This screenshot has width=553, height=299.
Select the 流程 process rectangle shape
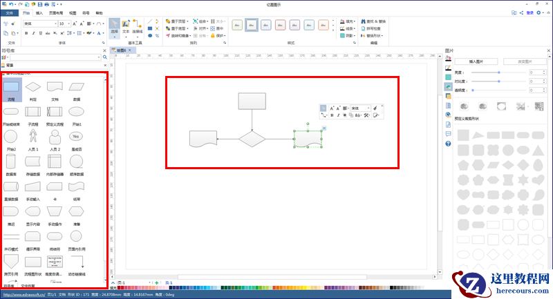(11, 86)
